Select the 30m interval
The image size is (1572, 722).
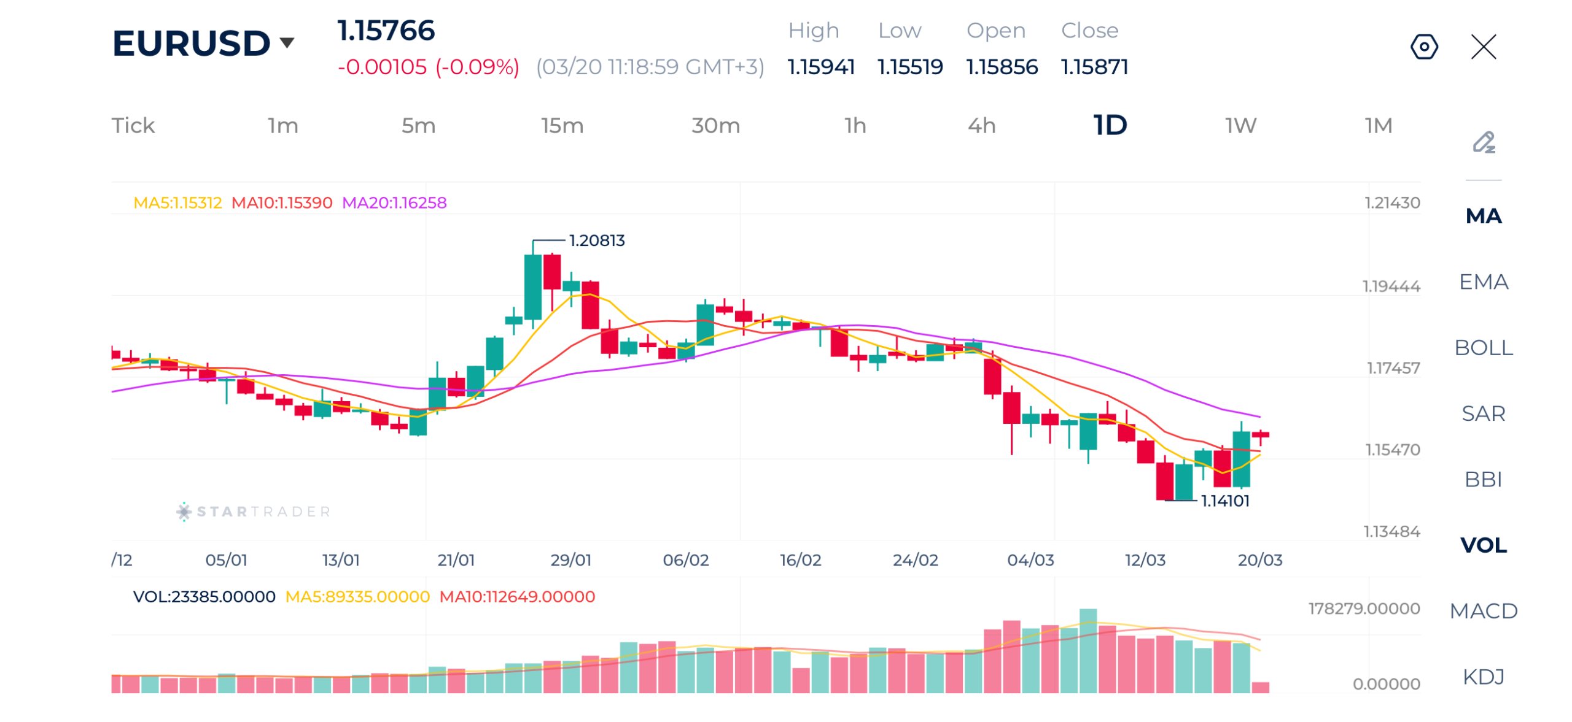click(716, 125)
